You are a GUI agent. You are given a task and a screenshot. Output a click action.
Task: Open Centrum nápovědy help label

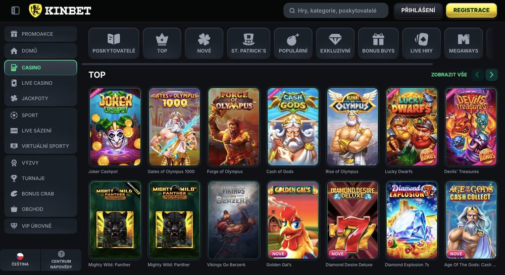click(61, 264)
